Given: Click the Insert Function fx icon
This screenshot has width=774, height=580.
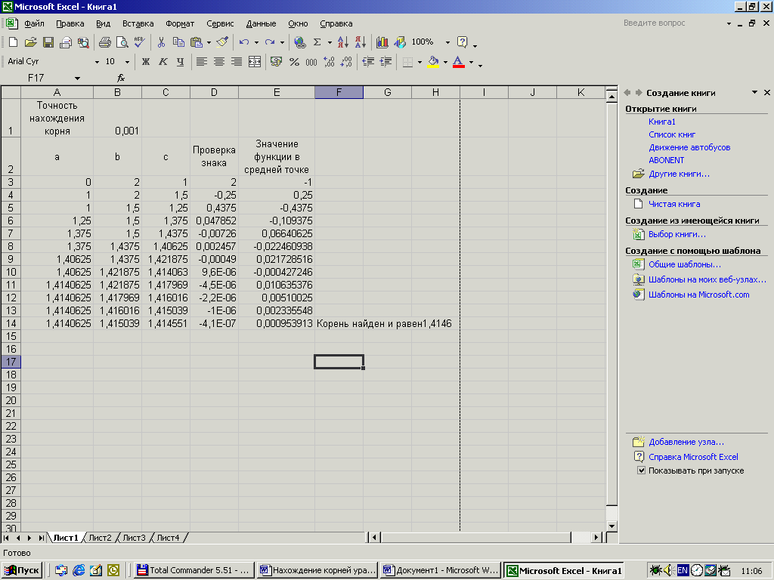Looking at the screenshot, I should (x=121, y=78).
